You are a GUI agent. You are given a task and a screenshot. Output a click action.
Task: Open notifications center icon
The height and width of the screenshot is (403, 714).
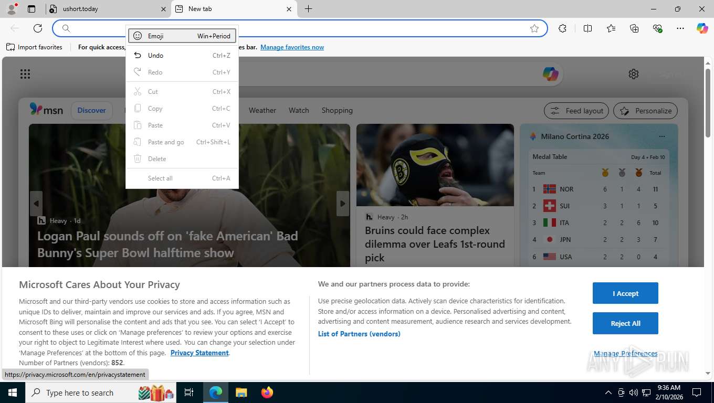coord(697,393)
